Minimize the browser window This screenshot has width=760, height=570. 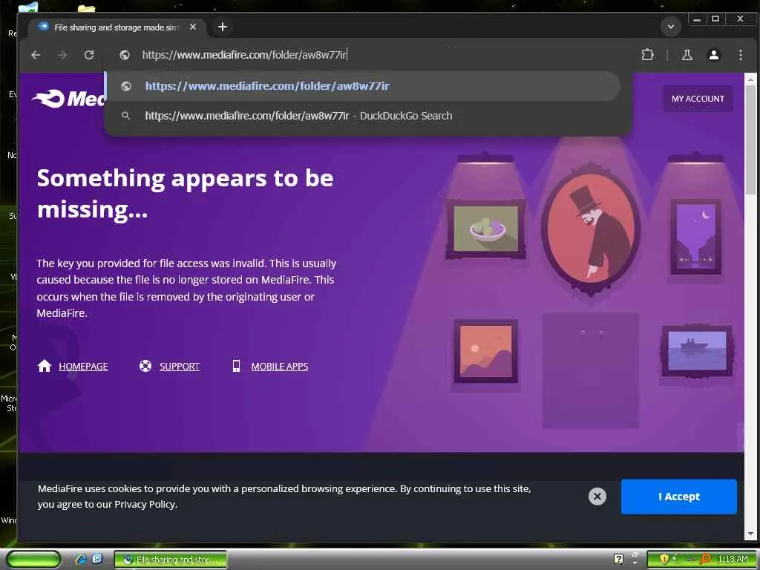tap(697, 19)
